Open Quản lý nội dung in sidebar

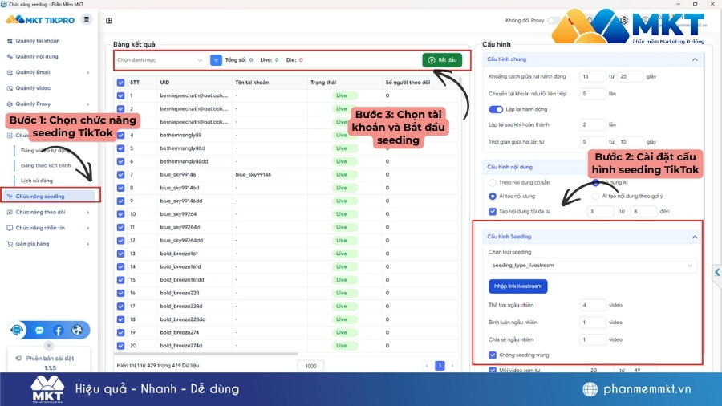(x=37, y=57)
